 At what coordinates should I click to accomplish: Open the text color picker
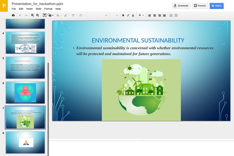click(x=140, y=15)
